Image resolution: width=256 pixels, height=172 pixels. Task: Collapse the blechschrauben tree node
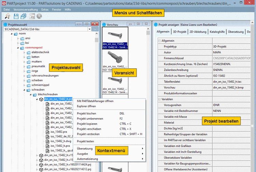point(31,95)
